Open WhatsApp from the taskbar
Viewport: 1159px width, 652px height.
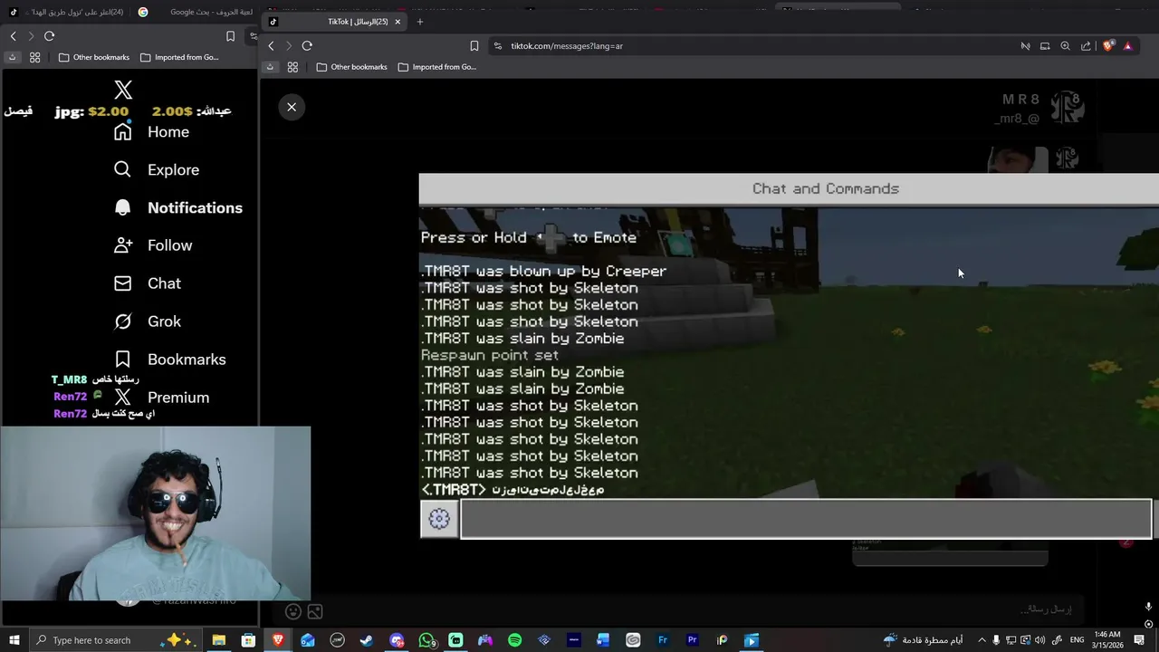[426, 640]
